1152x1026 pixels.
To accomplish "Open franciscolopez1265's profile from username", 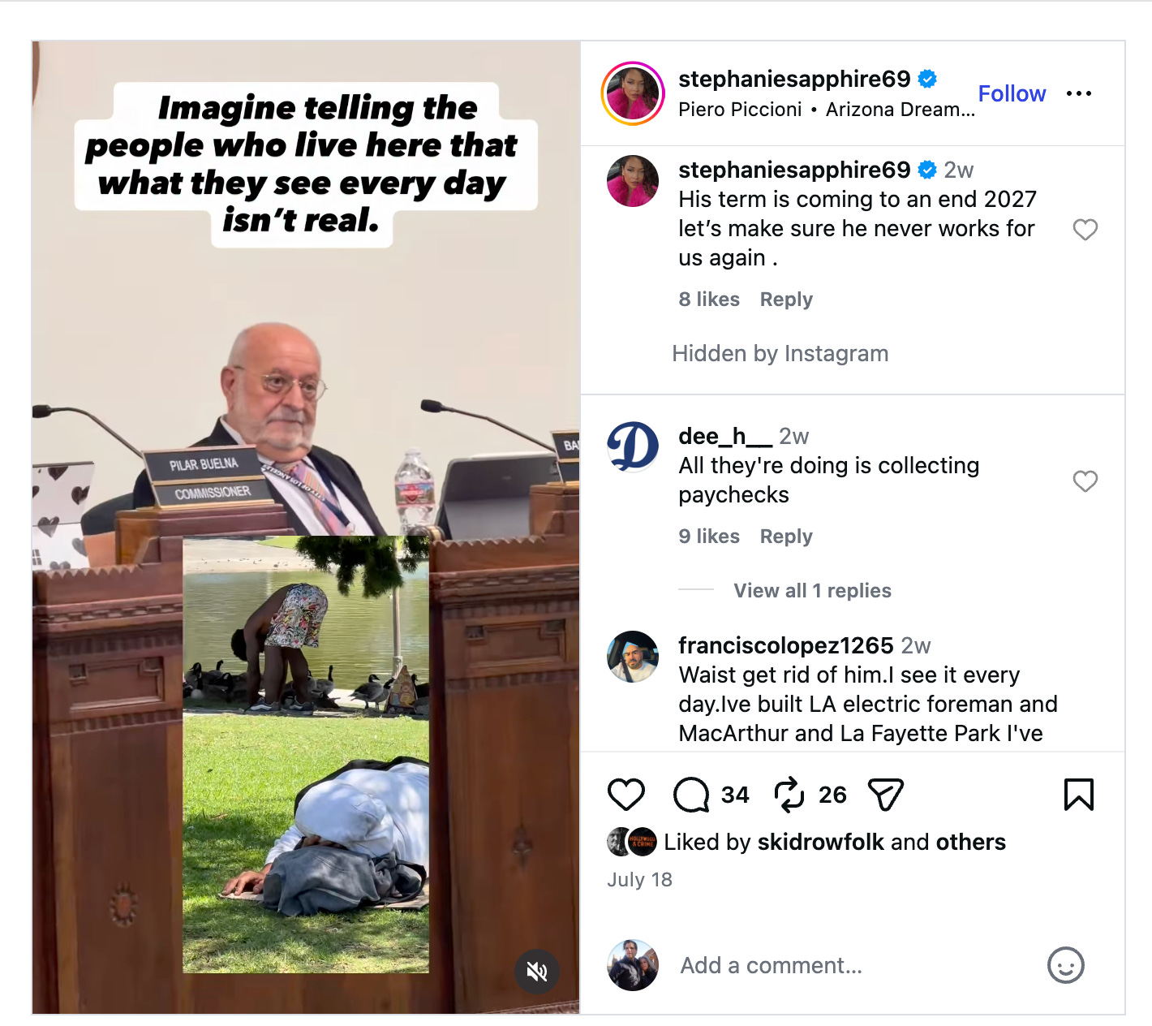I will click(x=785, y=645).
